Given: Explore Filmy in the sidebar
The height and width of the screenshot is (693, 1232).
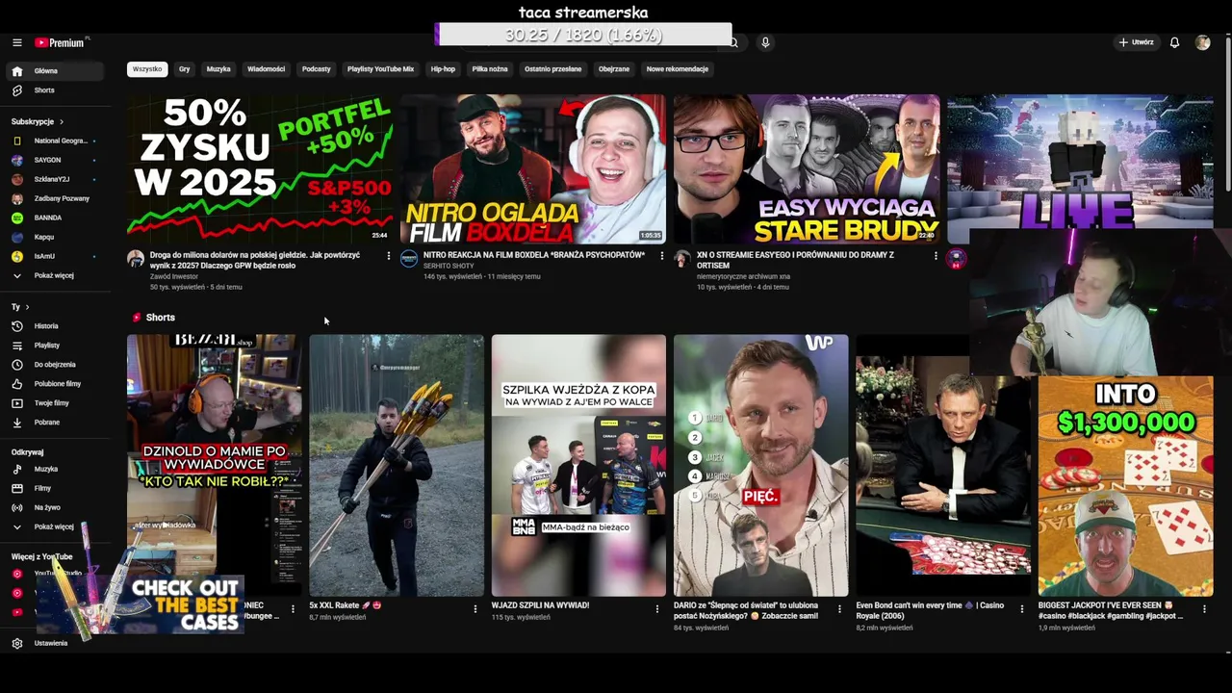Looking at the screenshot, I should click(x=56, y=489).
